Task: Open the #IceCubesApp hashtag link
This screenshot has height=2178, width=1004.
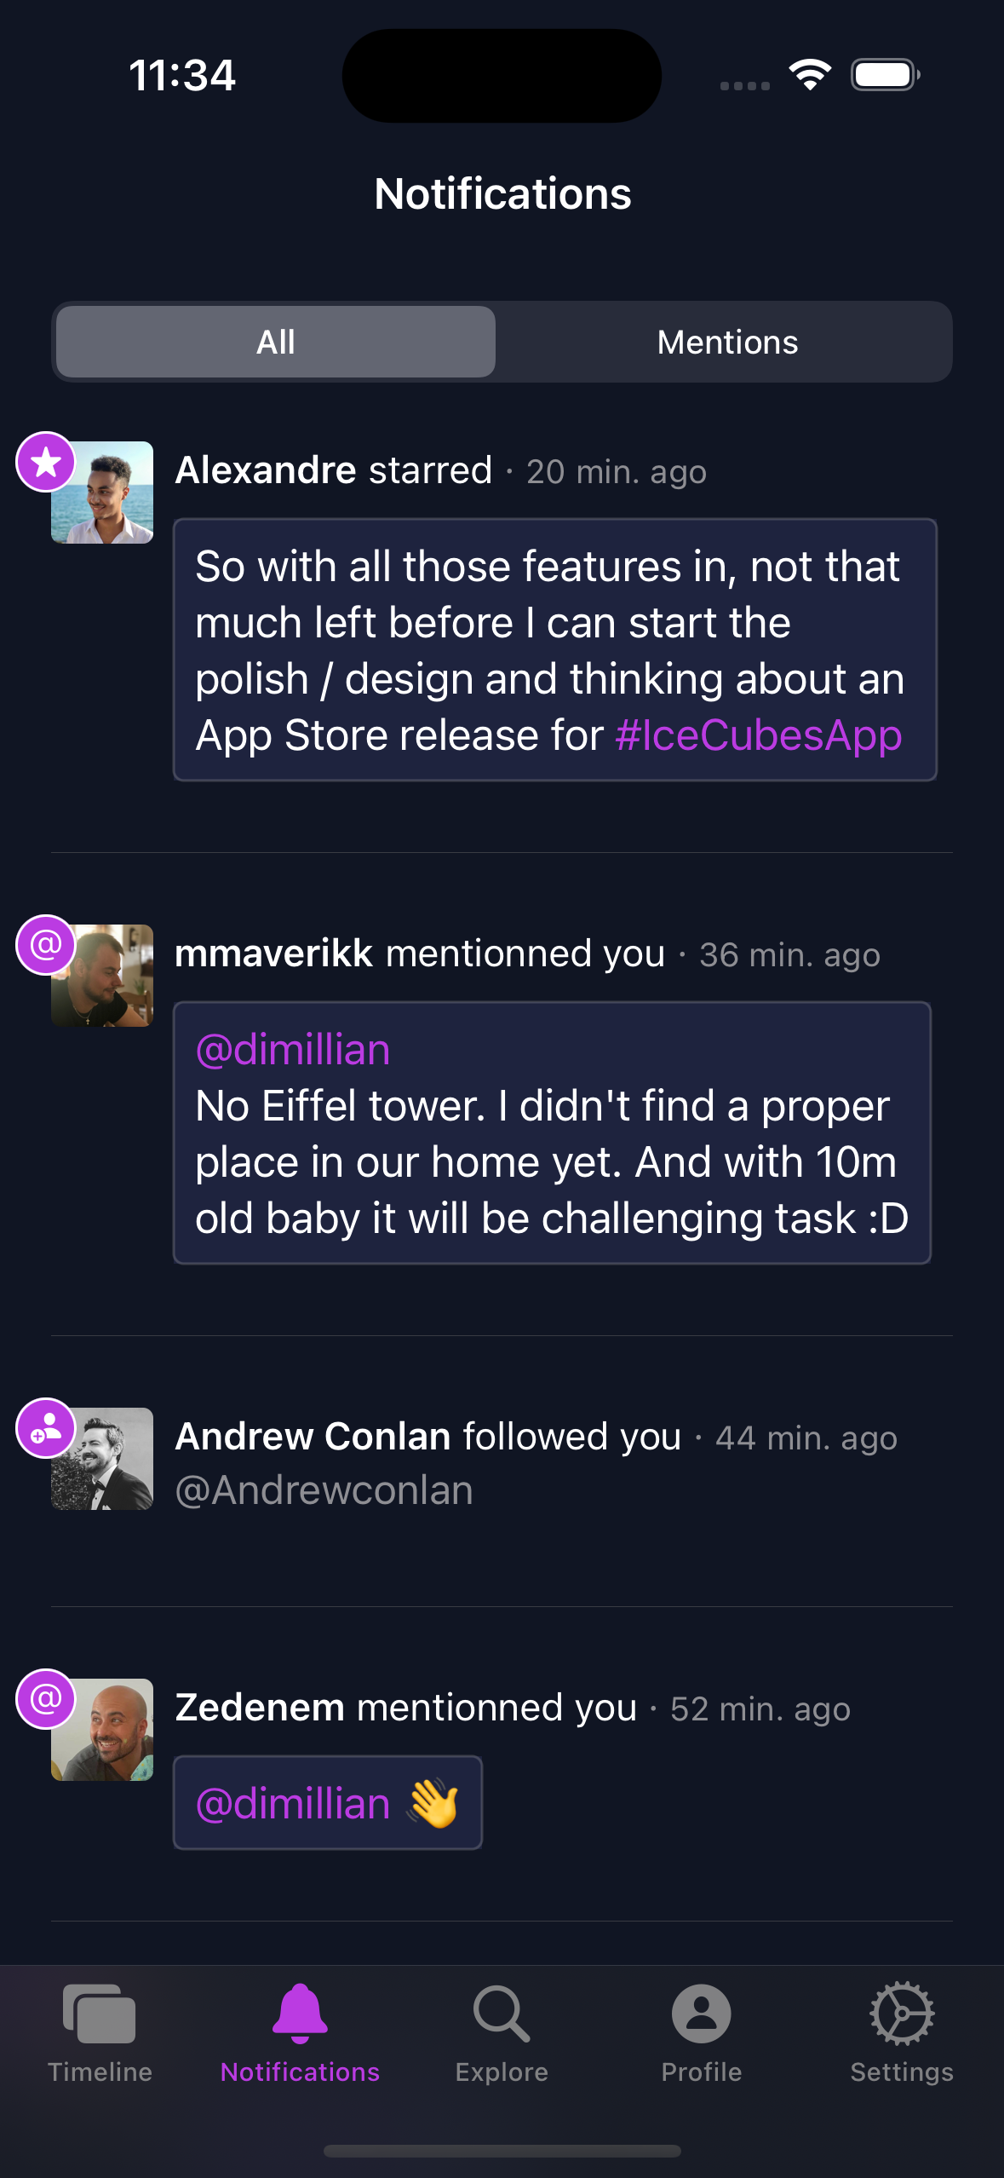Action: click(759, 735)
